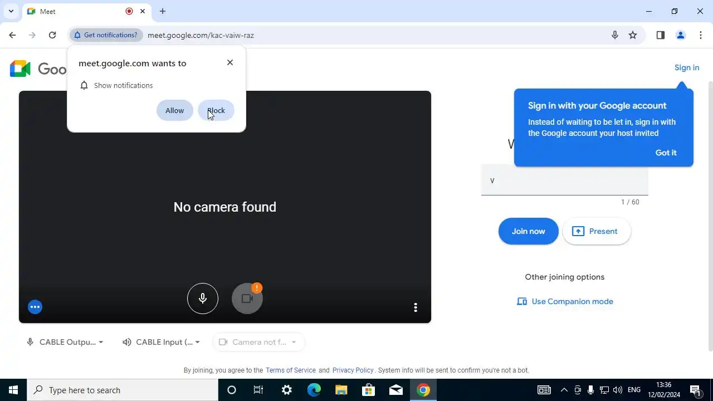
Task: Reload the page
Action: 52,35
